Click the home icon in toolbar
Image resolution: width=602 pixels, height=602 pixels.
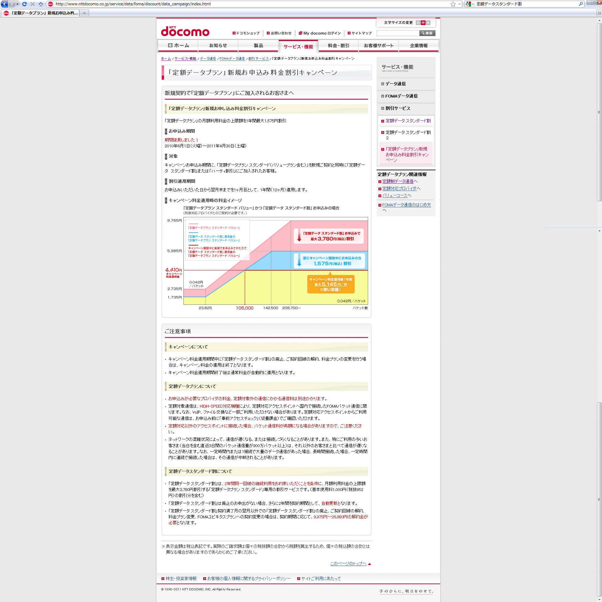41,4
